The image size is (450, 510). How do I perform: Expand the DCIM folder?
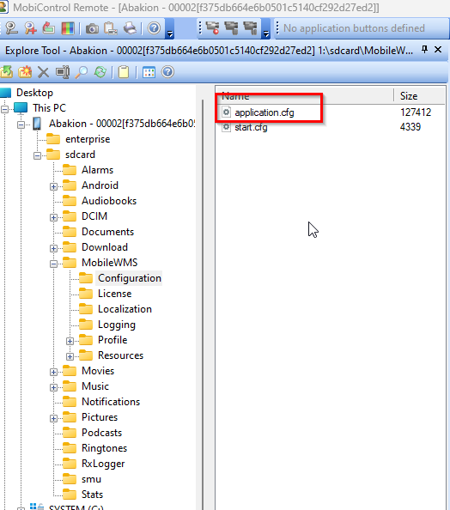coord(54,217)
